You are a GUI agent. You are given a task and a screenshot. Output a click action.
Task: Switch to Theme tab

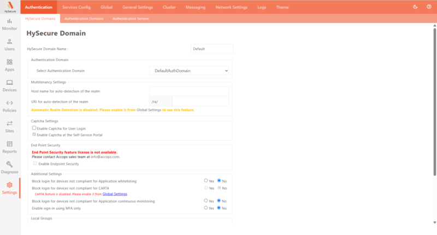(x=282, y=7)
